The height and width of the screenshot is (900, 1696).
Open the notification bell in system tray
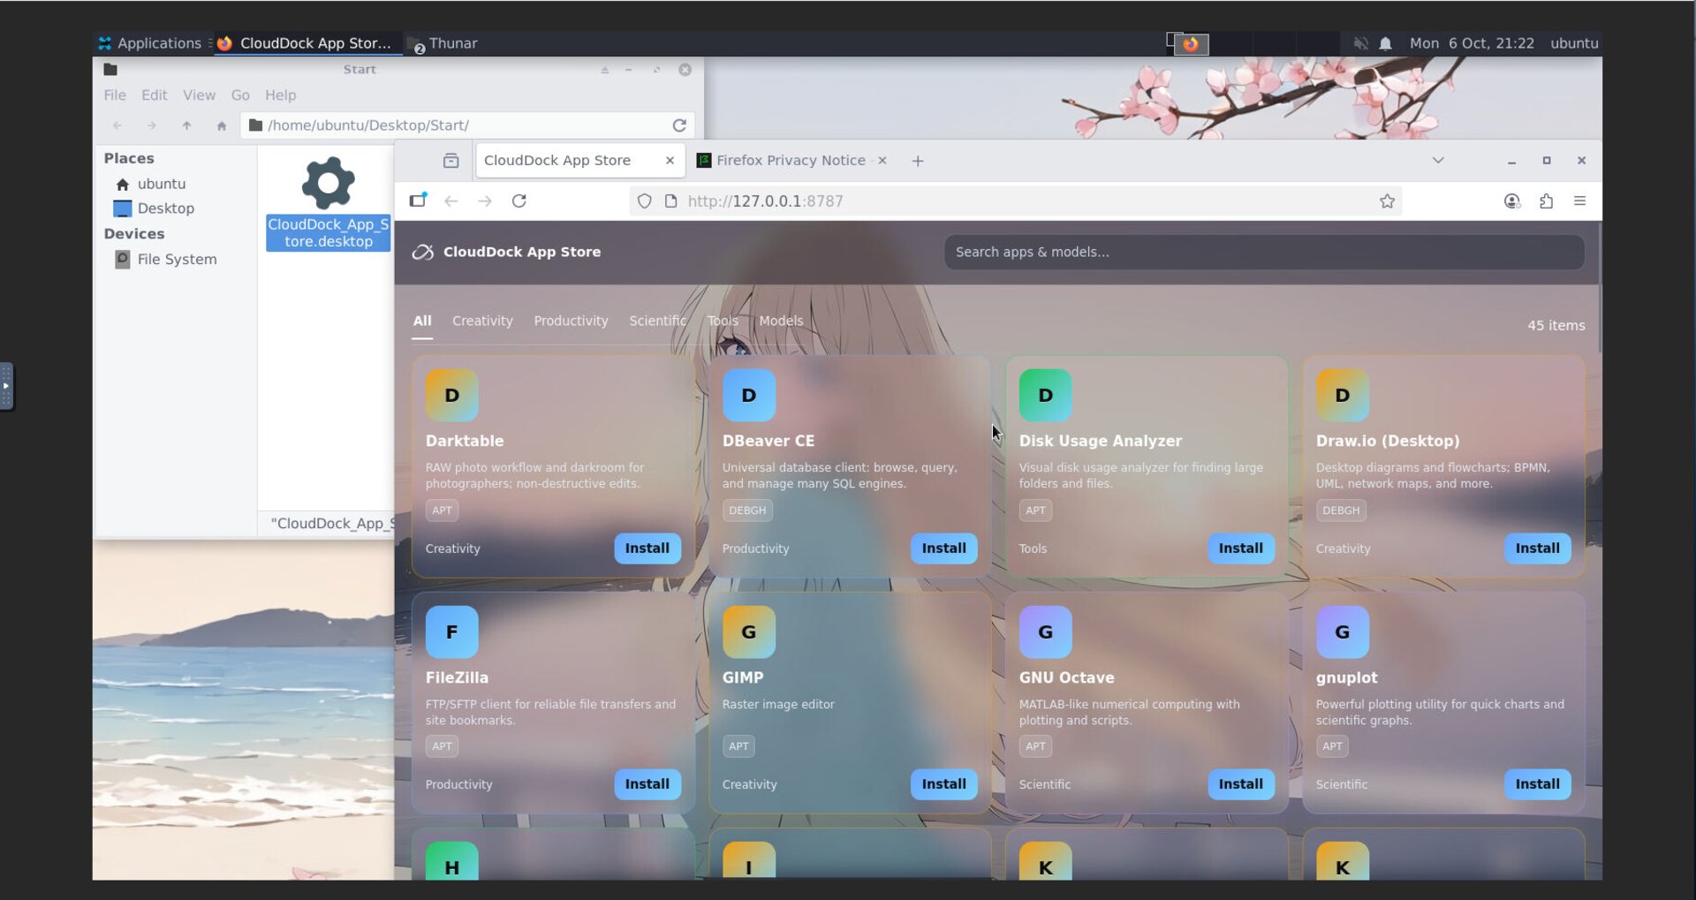point(1385,43)
